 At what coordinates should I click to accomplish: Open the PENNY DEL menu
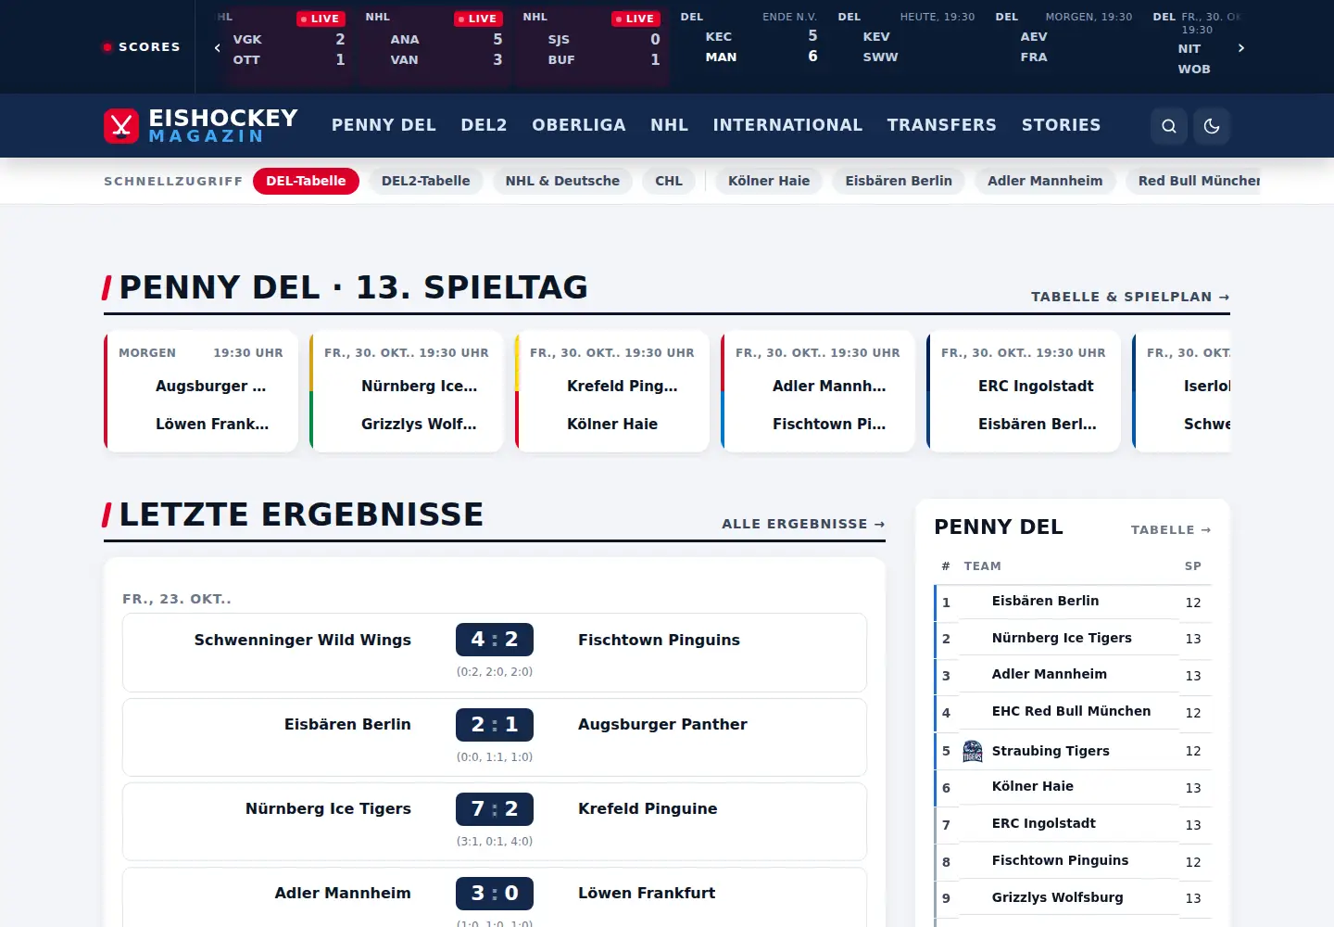[384, 125]
